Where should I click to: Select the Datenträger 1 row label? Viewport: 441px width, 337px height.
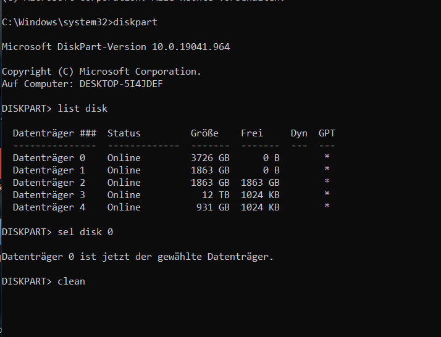(49, 170)
